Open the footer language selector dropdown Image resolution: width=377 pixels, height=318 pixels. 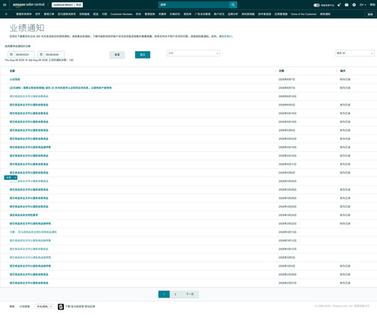[44, 307]
